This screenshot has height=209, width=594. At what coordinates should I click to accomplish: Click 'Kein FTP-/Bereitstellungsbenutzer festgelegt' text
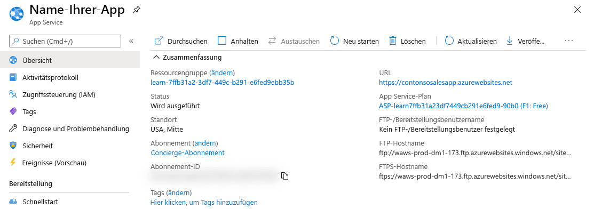pos(447,129)
